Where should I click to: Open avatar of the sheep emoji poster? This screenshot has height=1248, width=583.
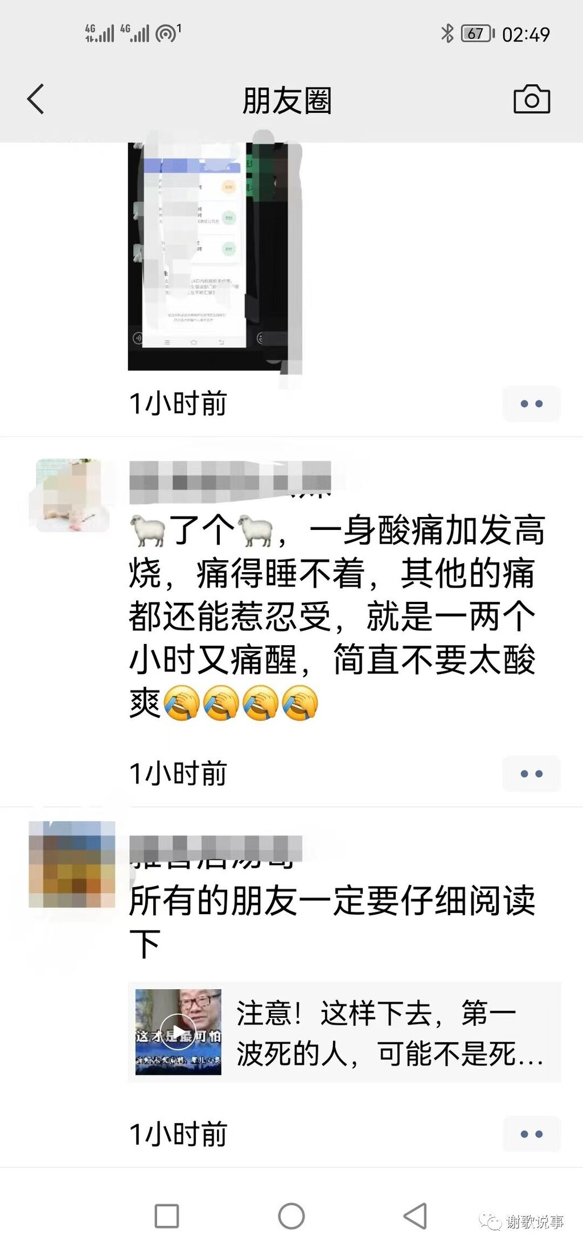click(72, 495)
